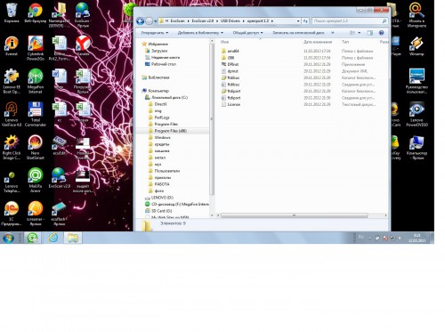
Task: Toggle the preview pane icon in toolbar
Action: [x=370, y=33]
